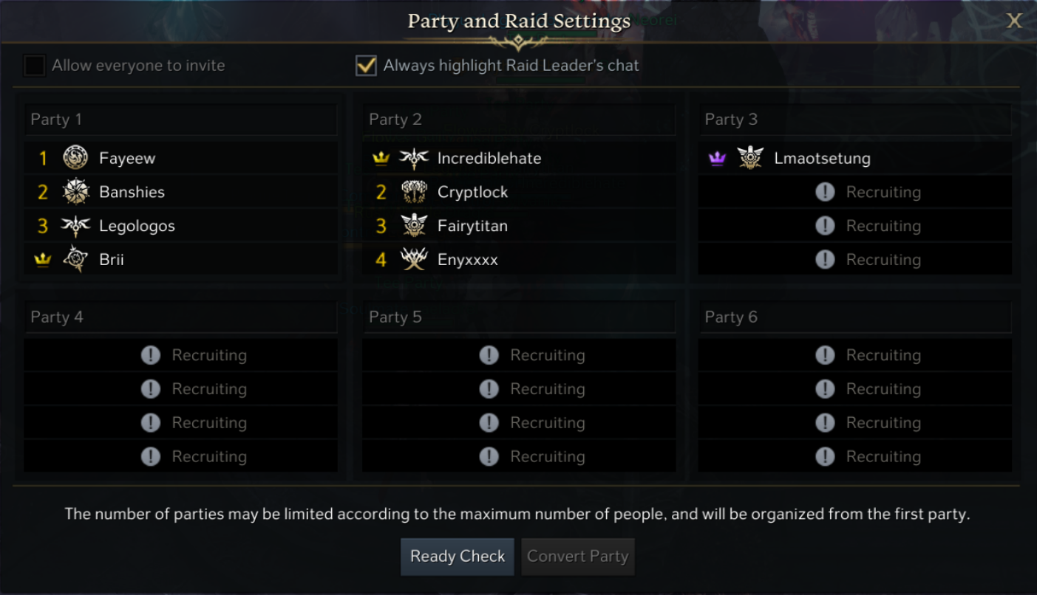Select the Party 1 header
1037x595 pixels.
coord(181,120)
